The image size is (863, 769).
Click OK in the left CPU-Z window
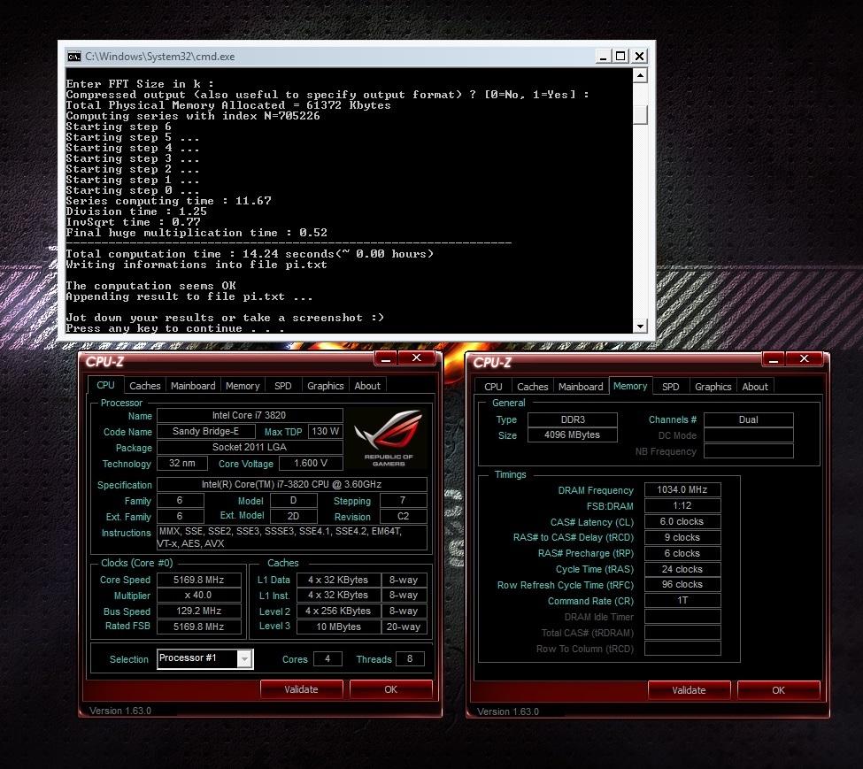click(x=390, y=689)
